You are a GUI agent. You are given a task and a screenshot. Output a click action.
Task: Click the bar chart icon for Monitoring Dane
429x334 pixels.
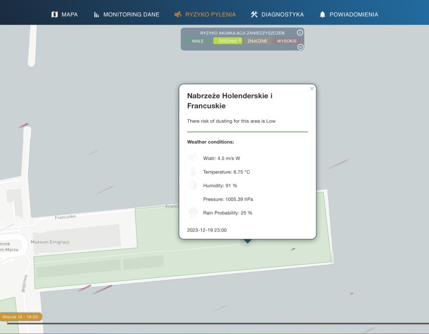point(96,15)
